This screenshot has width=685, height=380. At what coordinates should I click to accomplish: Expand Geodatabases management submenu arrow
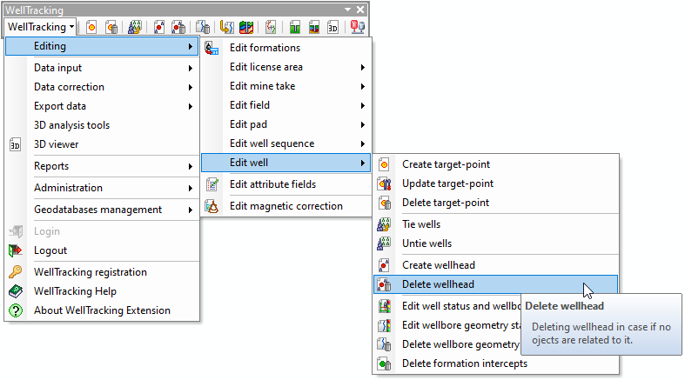191,210
